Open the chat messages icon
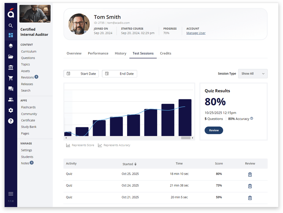Viewport: 283px width, 213px height. point(11,89)
